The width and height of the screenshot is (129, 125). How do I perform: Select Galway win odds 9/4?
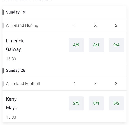pos(116,45)
